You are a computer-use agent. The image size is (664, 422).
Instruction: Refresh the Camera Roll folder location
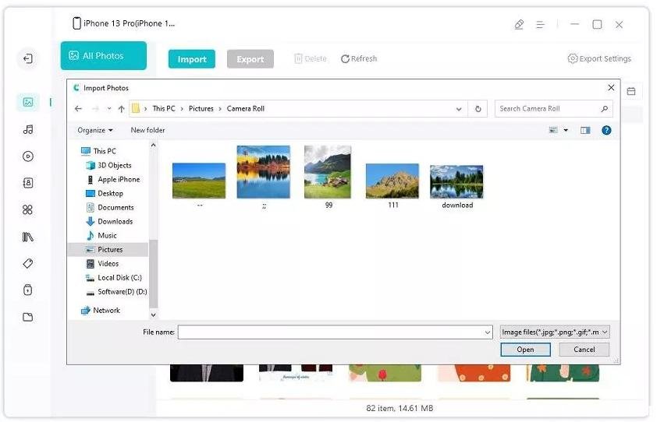[x=478, y=109]
